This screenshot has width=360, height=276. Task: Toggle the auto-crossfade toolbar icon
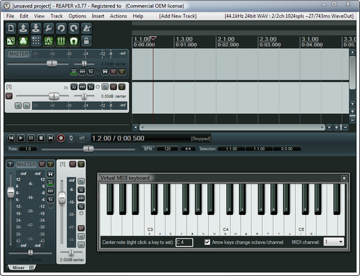(x=11, y=41)
